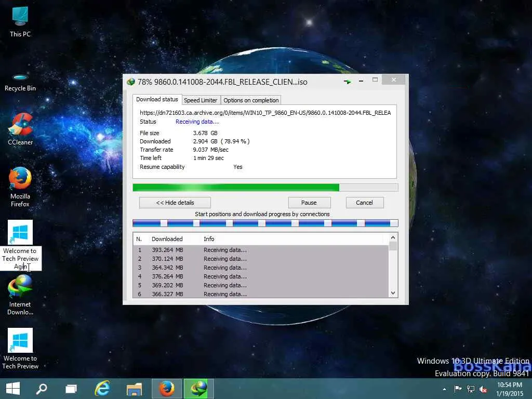The image size is (532, 399).
Task: Open the Recycle Bin desktop icon
Action: 20,83
